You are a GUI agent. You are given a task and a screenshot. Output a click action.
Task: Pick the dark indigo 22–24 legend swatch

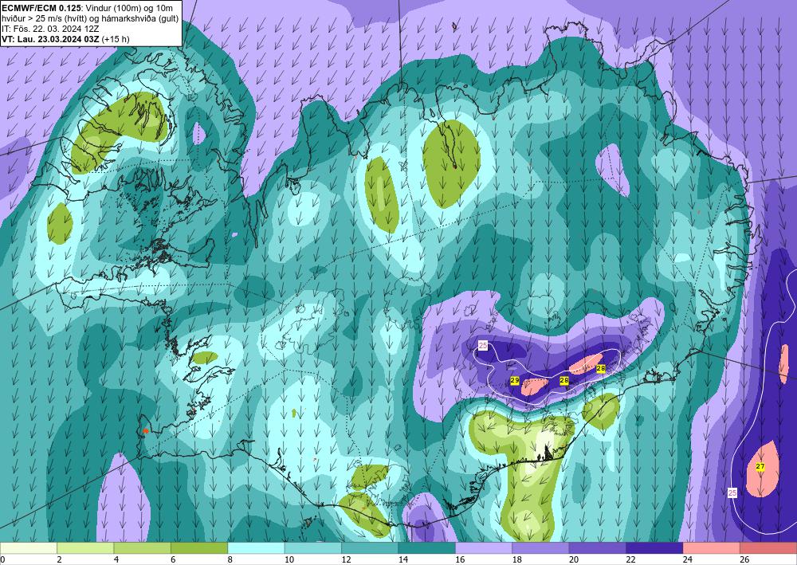click(x=654, y=548)
